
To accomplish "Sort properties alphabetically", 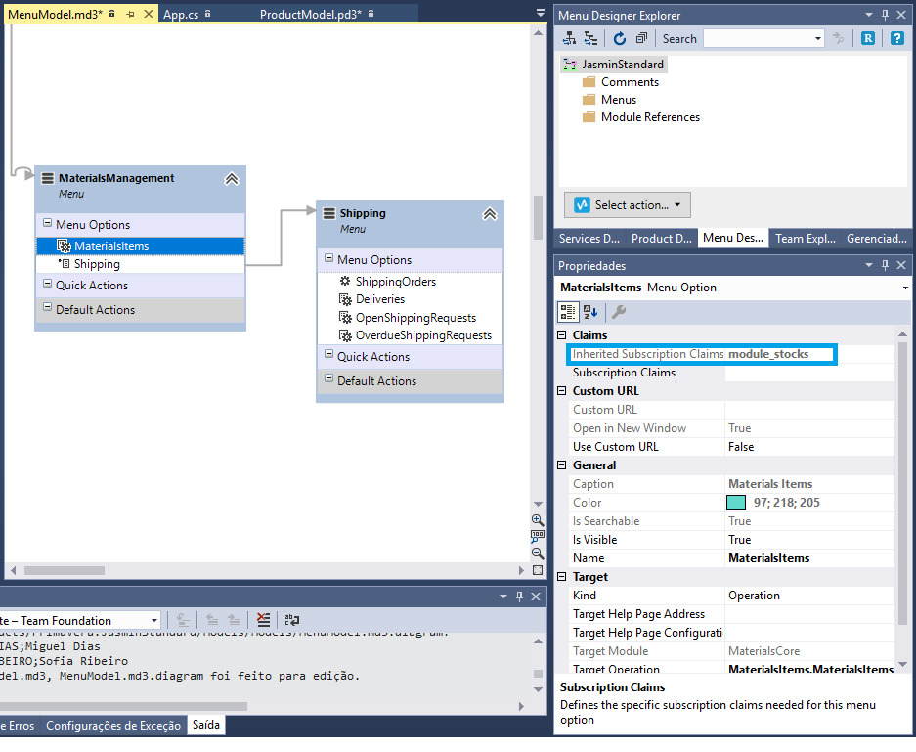I will 590,312.
